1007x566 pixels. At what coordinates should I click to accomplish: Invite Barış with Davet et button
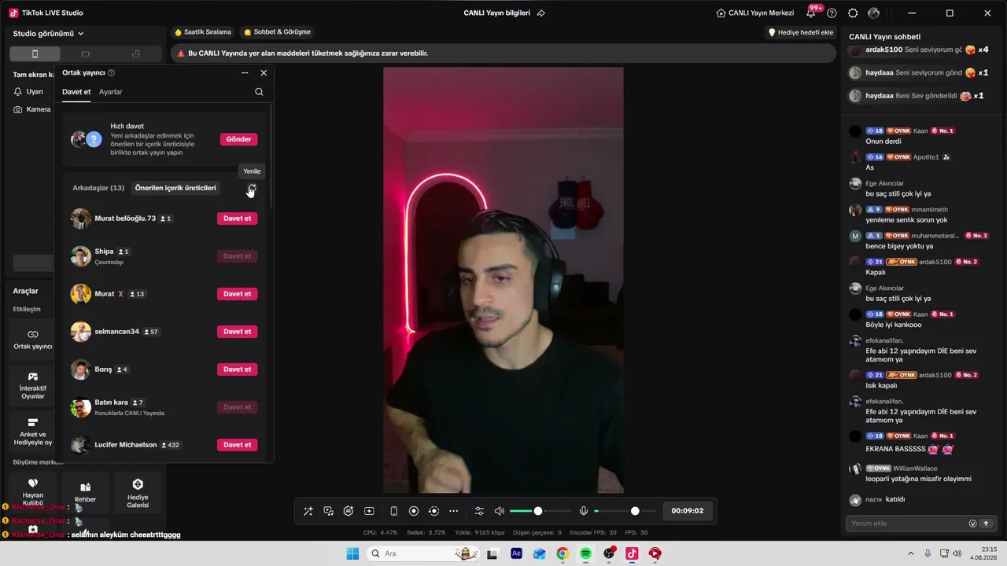tap(237, 369)
